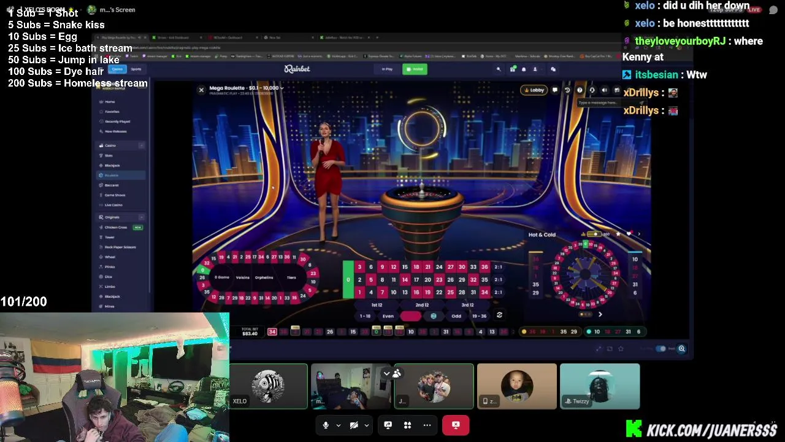Click the red leave call button

(456, 425)
